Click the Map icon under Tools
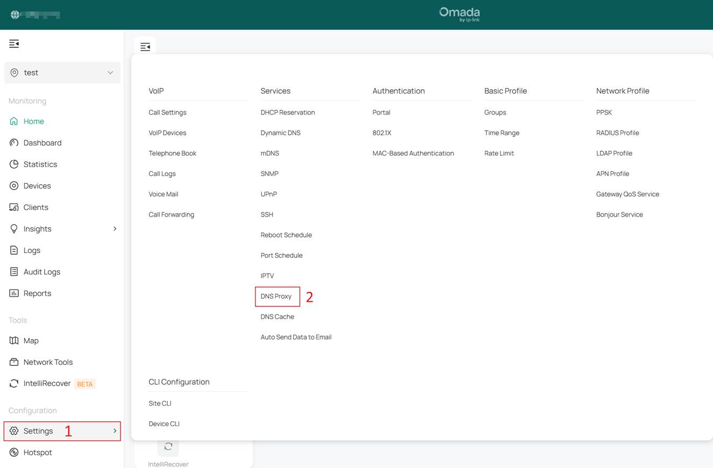713x468 pixels. tap(14, 341)
